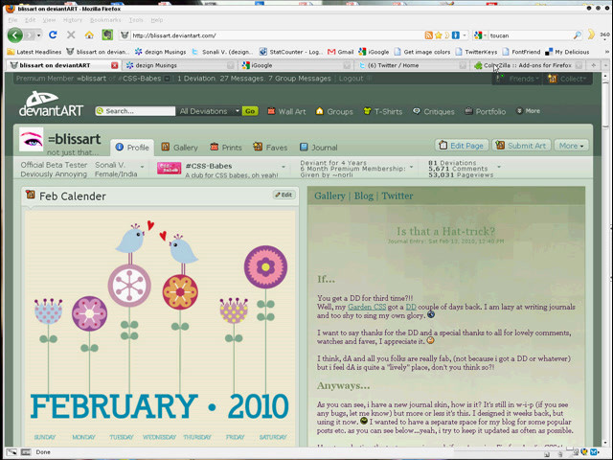
Task: Switch to the dezign Musings tab
Action: 180,65
